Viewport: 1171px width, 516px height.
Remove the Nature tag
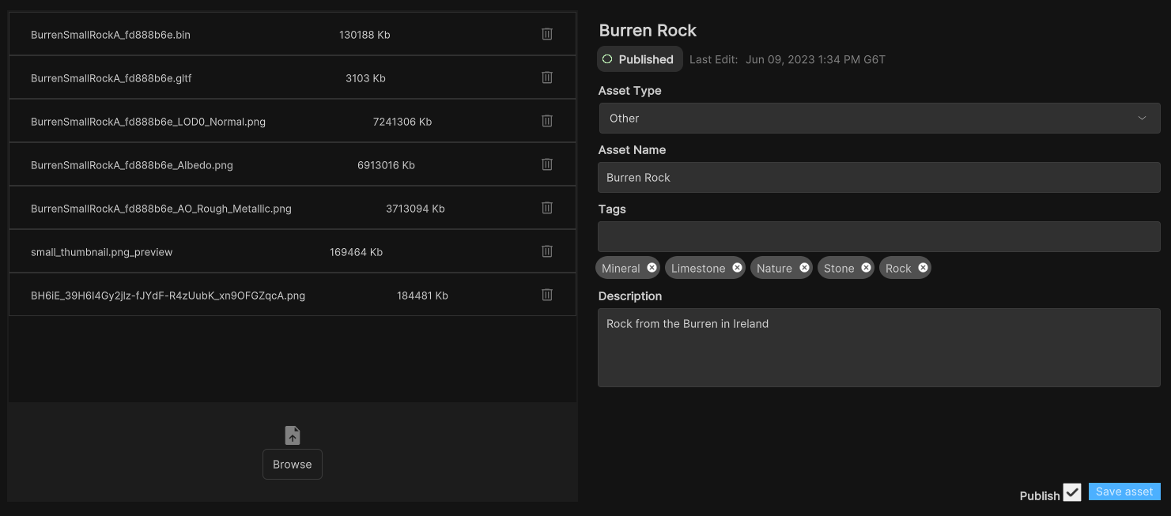point(804,267)
